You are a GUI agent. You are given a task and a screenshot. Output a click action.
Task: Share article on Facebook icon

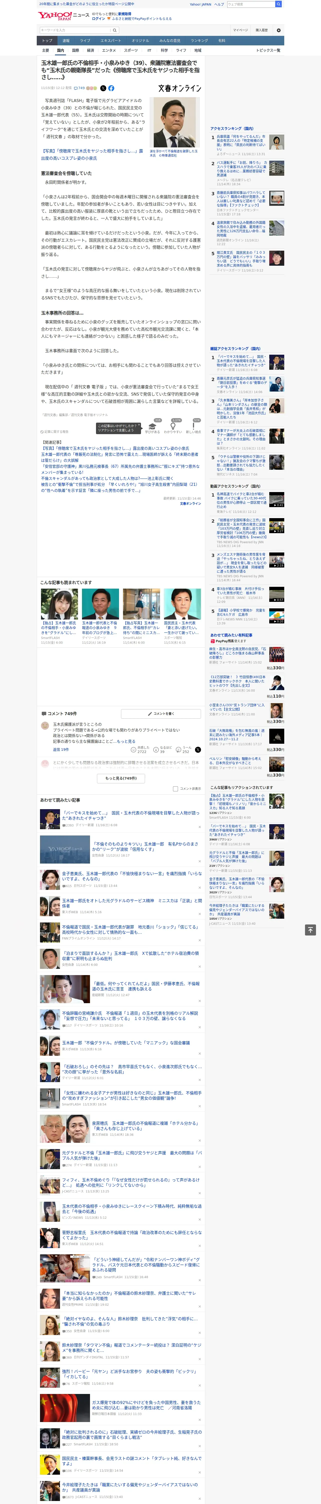point(111,88)
